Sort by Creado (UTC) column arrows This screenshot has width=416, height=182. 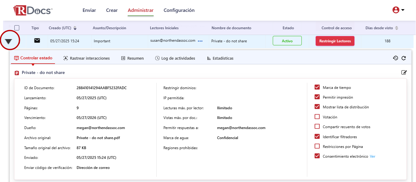[x=75, y=28]
